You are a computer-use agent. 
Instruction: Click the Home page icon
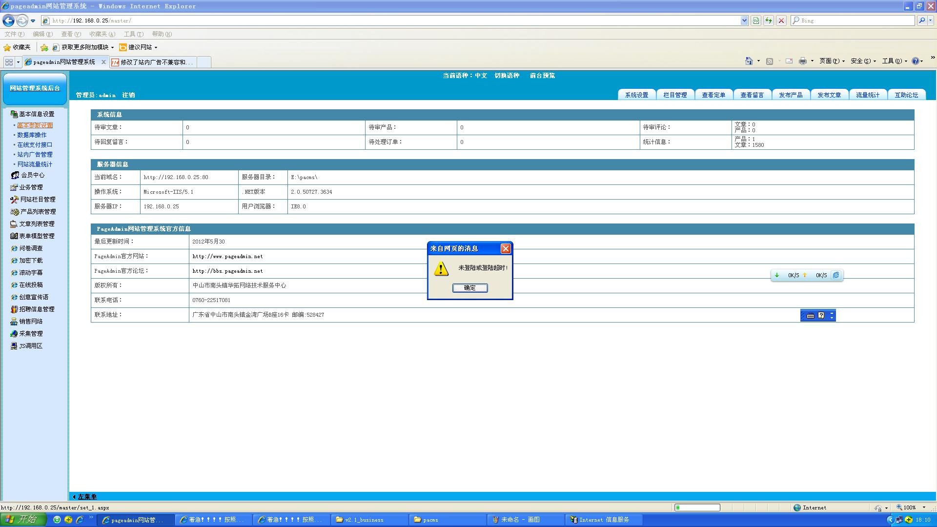tap(749, 61)
